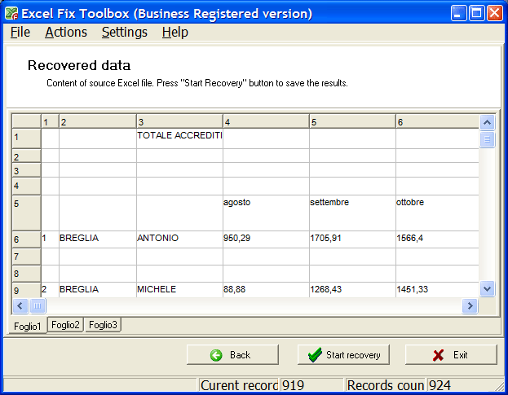
Task: Minimize the Excel Fix Toolbox window
Action: [458, 13]
